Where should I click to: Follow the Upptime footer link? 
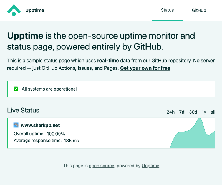[150, 166]
